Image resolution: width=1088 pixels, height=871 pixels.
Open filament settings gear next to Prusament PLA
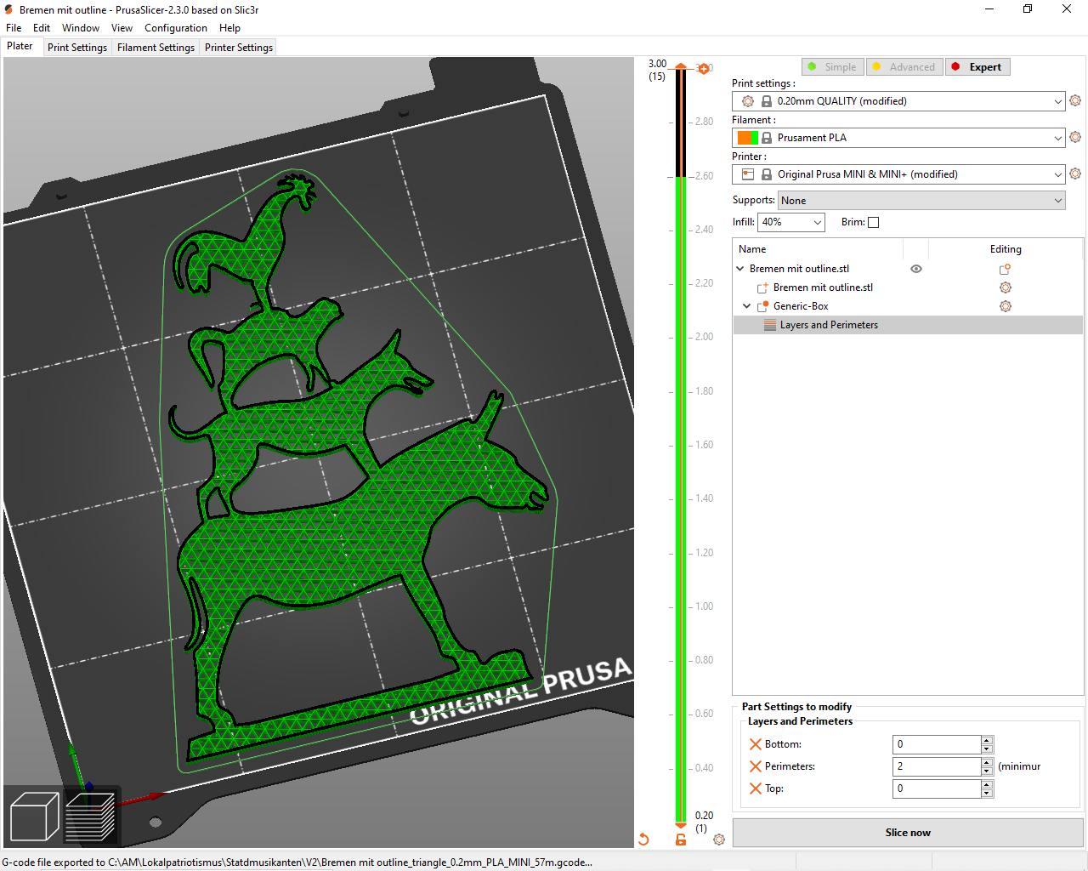tap(1075, 137)
